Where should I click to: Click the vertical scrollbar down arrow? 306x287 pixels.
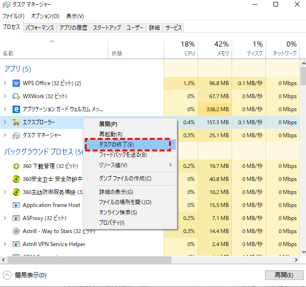click(304, 252)
